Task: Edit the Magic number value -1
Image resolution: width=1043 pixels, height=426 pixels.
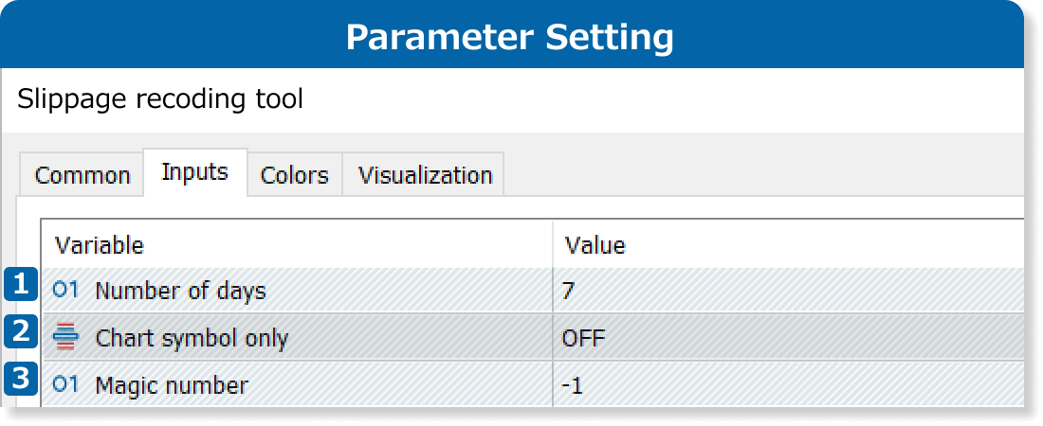Action: (x=574, y=385)
